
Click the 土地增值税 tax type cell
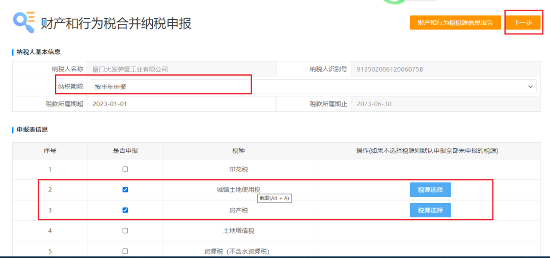tap(238, 231)
